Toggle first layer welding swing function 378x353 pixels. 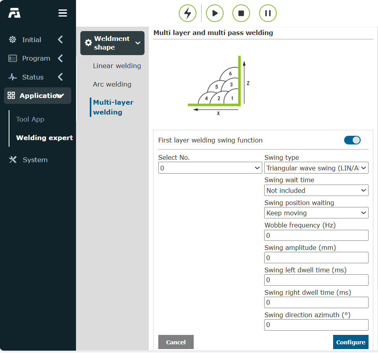352,140
